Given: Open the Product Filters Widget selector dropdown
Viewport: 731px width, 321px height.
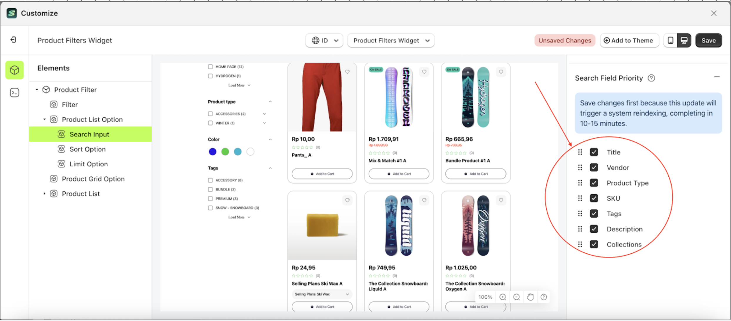Looking at the screenshot, I should tap(391, 40).
